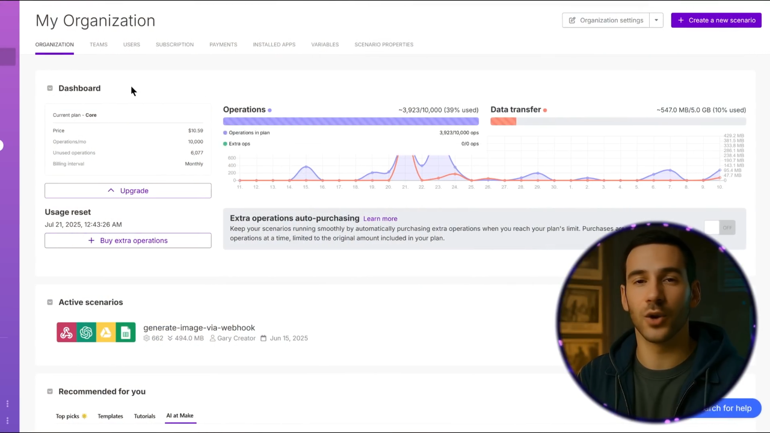This screenshot has width=770, height=433.
Task: Open the Learn more link
Action: click(380, 219)
